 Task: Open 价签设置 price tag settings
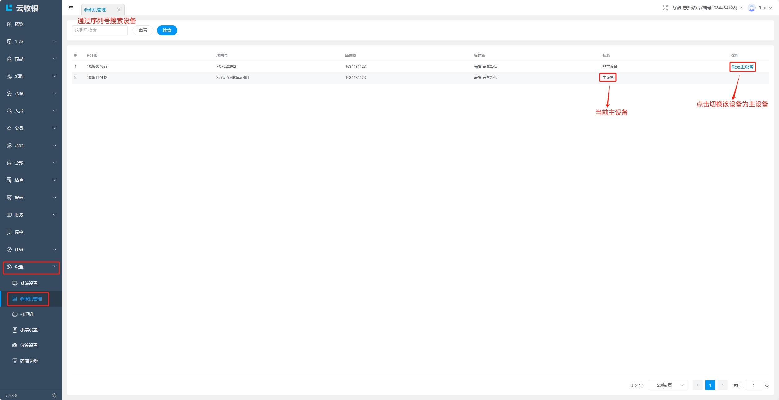tap(29, 345)
